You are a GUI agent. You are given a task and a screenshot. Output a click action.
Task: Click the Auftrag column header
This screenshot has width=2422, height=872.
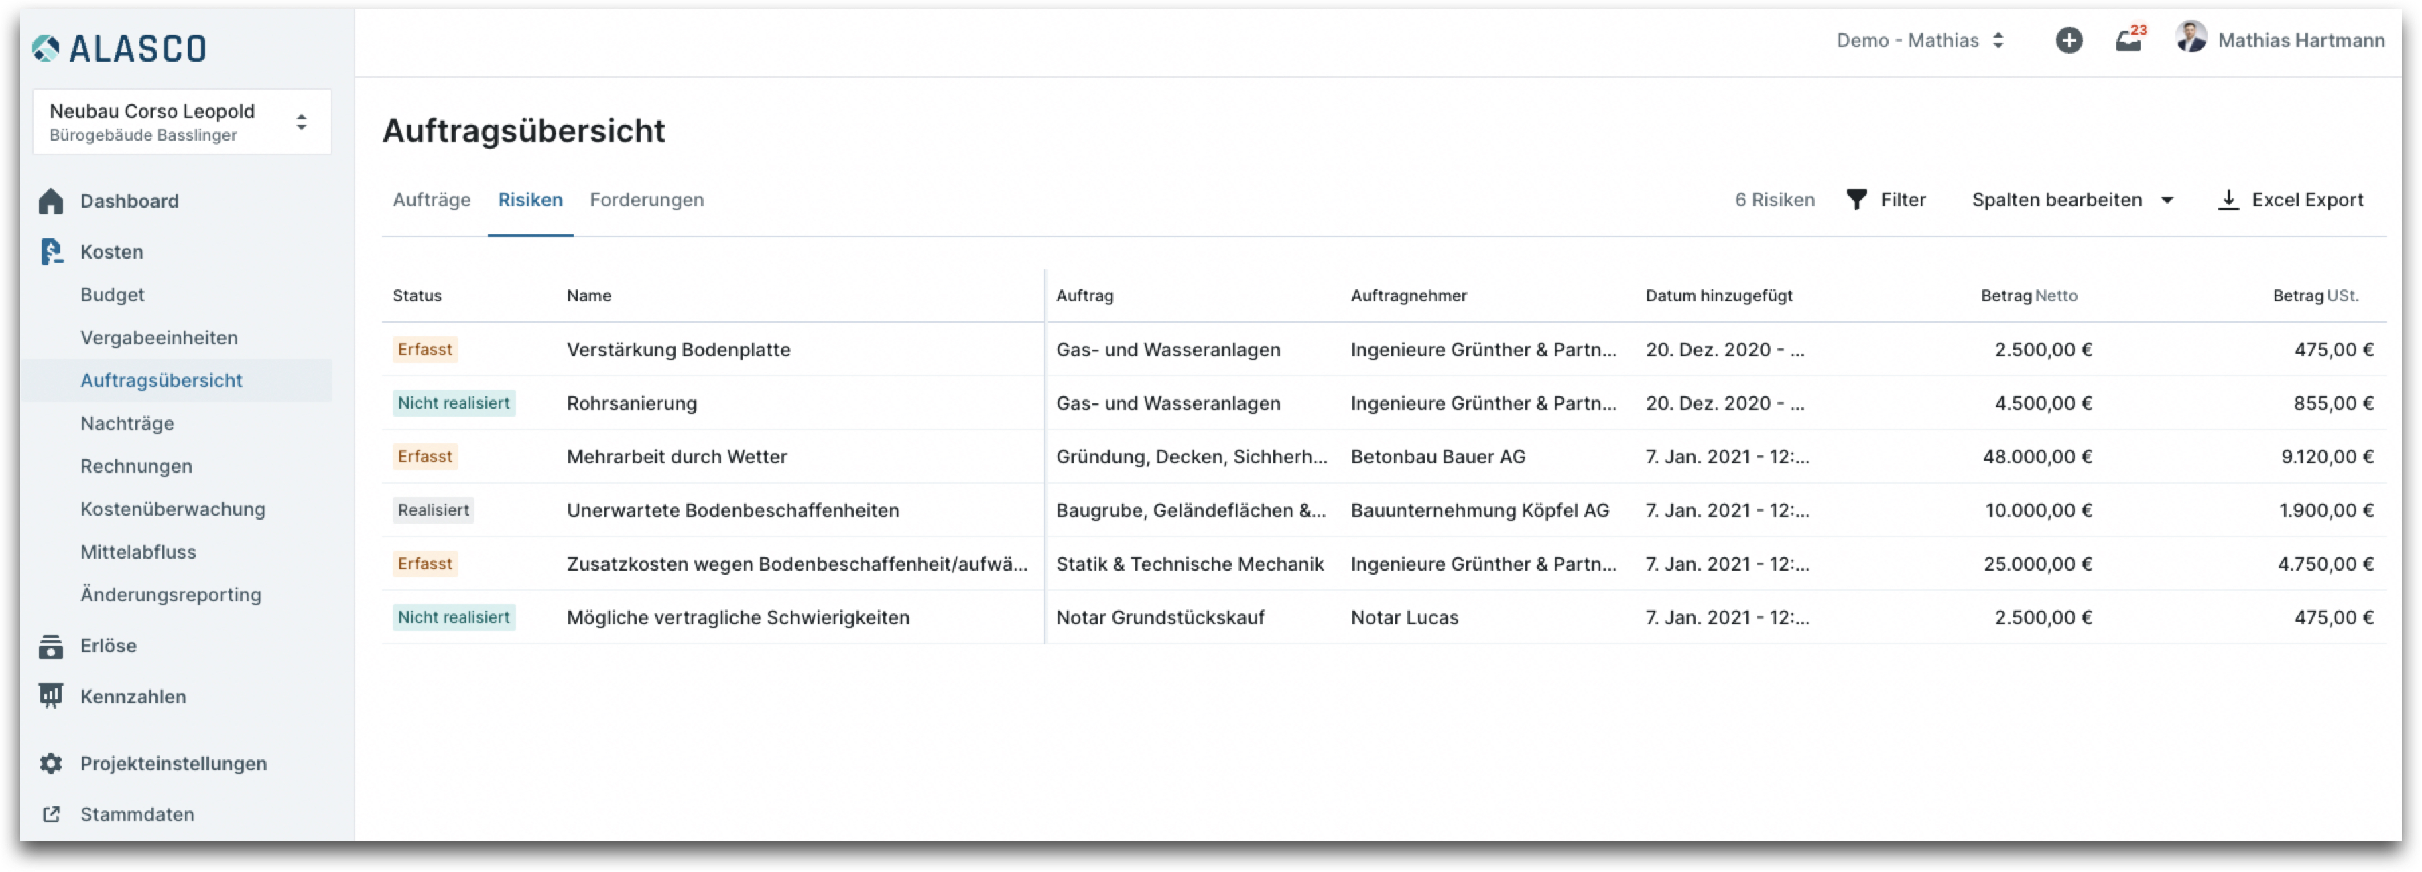point(1085,295)
